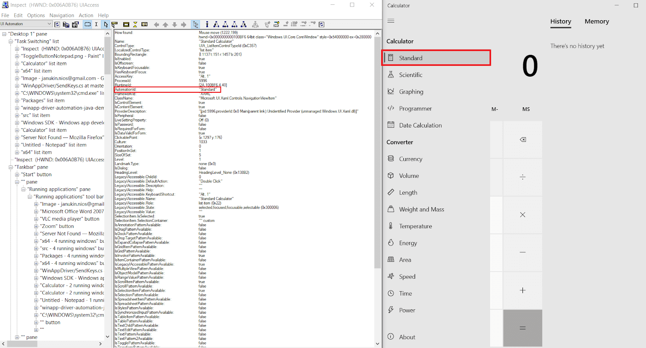Screen dimensions: 646x348
Task: Click the Time clock icon
Action: click(391, 293)
